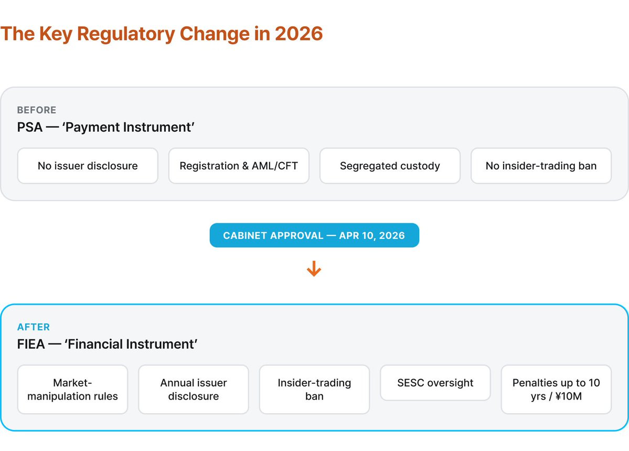Click the FIEA Financial Instrument title
Screen dimensions: 629x451
coord(107,345)
